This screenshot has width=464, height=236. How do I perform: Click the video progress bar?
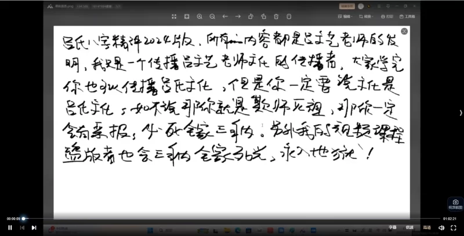(232, 219)
